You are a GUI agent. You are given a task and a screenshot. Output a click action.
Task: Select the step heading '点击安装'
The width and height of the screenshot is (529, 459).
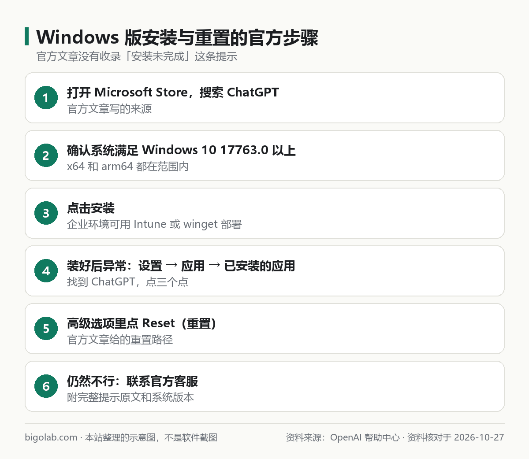[x=91, y=208]
